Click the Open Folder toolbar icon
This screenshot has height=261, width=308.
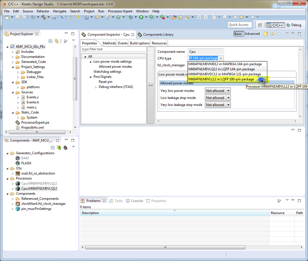(x=180, y=17)
